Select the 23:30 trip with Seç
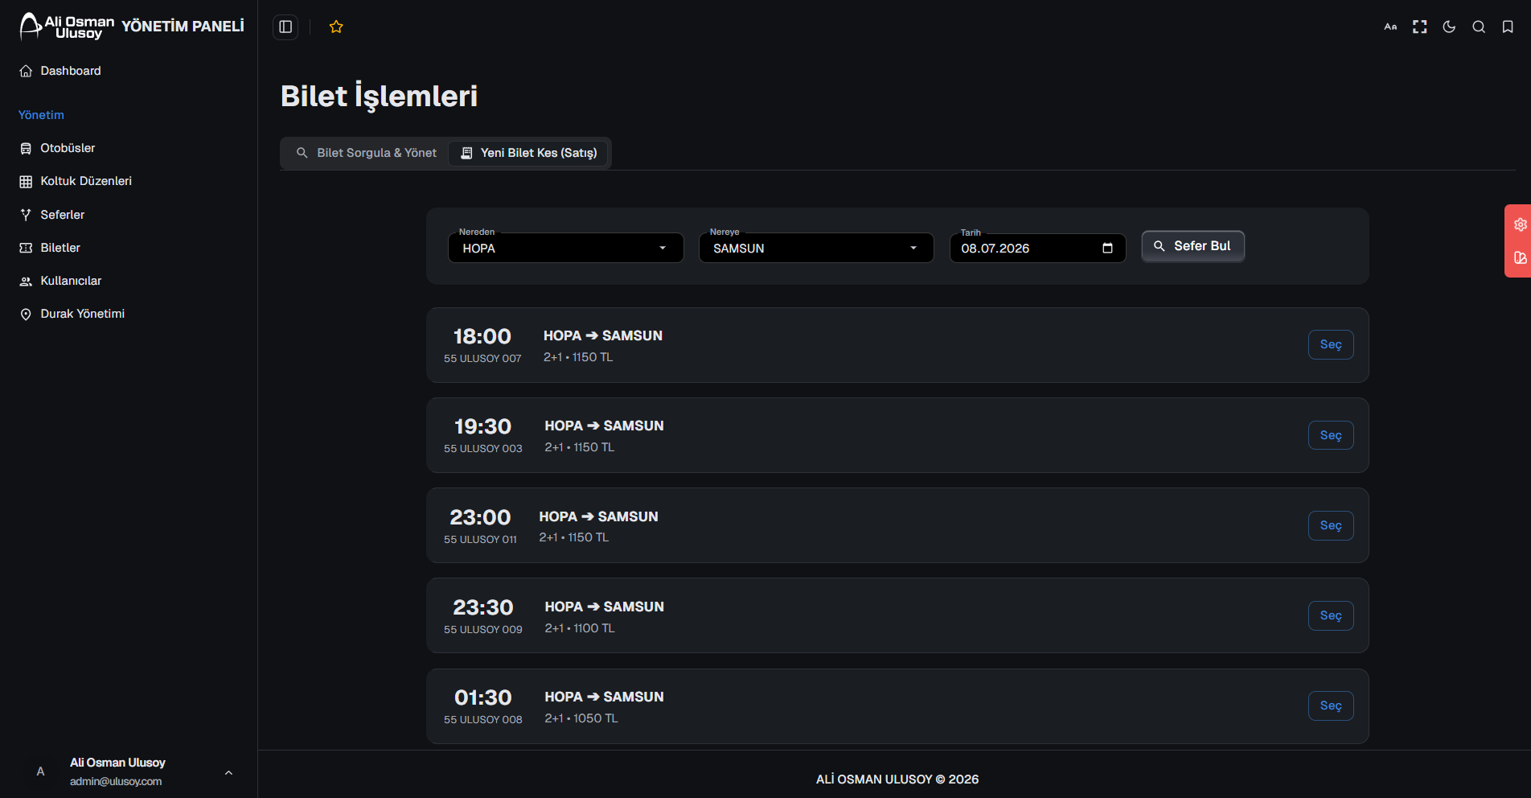This screenshot has height=798, width=1531. [1331, 615]
